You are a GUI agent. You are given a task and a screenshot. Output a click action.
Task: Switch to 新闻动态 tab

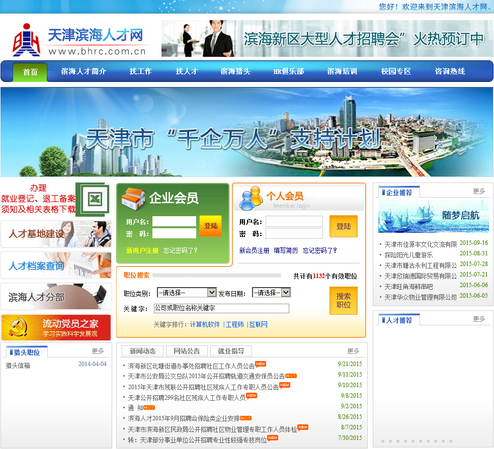point(143,351)
